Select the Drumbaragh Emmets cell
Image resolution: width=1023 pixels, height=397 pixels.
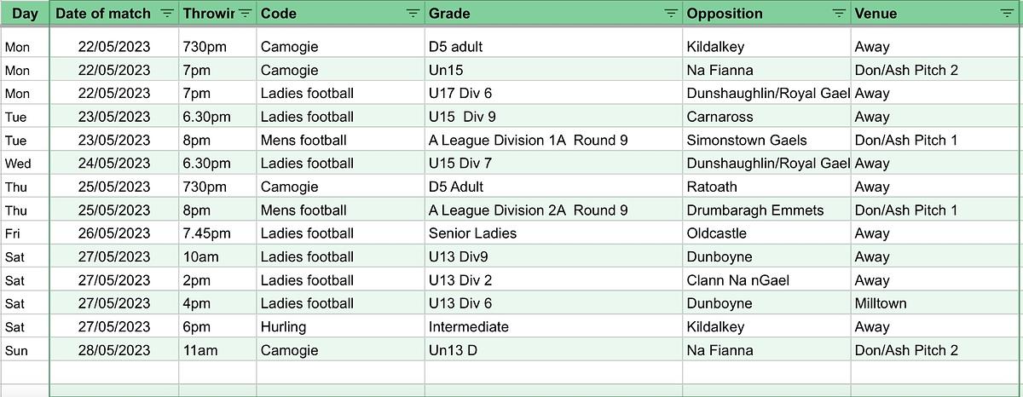click(x=767, y=210)
